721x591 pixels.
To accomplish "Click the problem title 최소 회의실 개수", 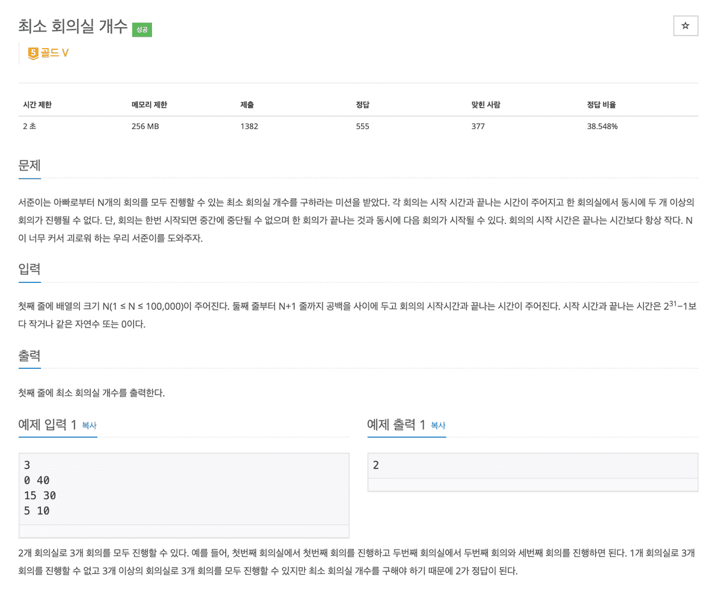I will point(73,26).
